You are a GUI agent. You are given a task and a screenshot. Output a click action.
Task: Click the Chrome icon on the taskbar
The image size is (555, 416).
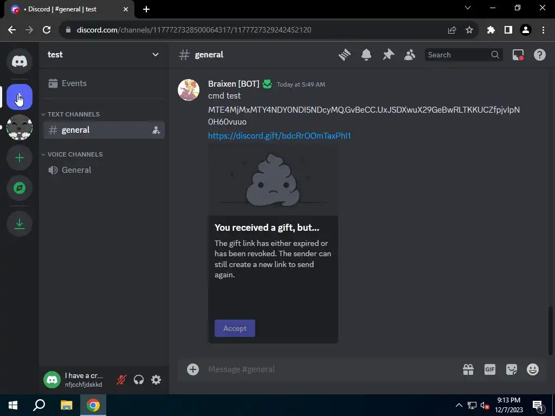93,405
